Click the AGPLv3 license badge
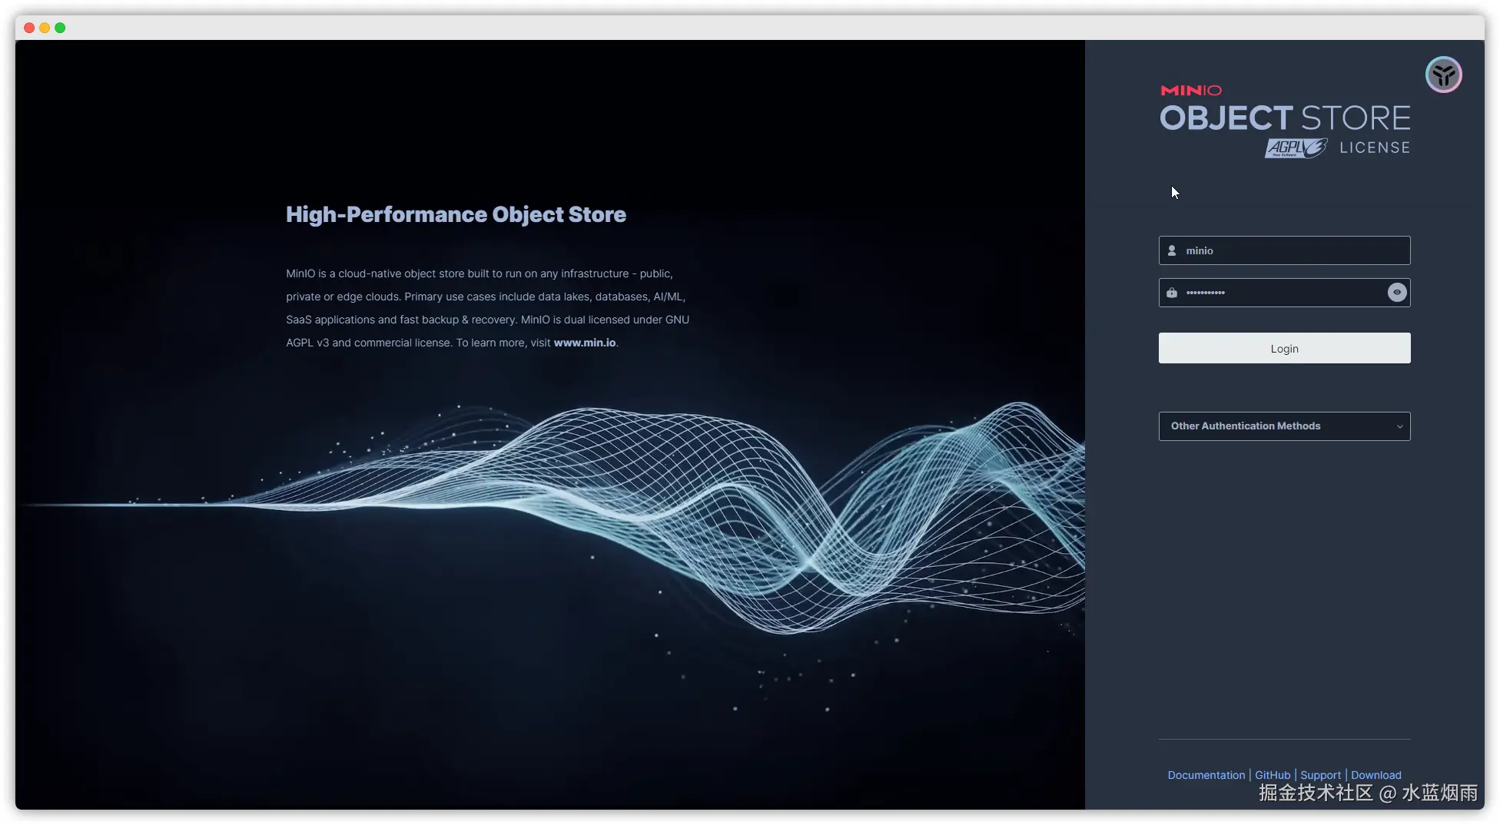The width and height of the screenshot is (1500, 825). (x=1296, y=147)
